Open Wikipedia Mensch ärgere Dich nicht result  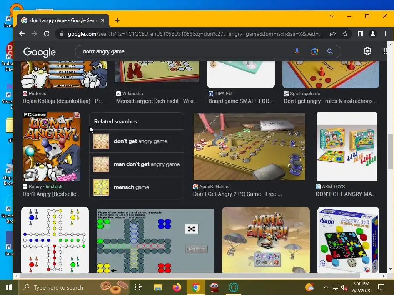click(x=156, y=101)
